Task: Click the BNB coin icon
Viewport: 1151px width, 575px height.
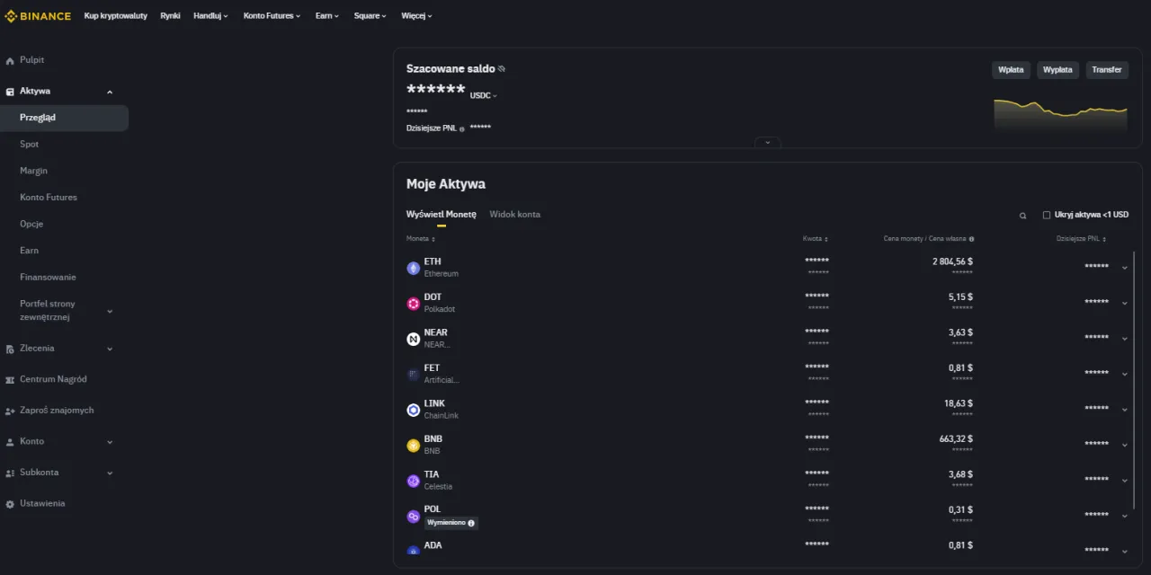Action: [413, 445]
